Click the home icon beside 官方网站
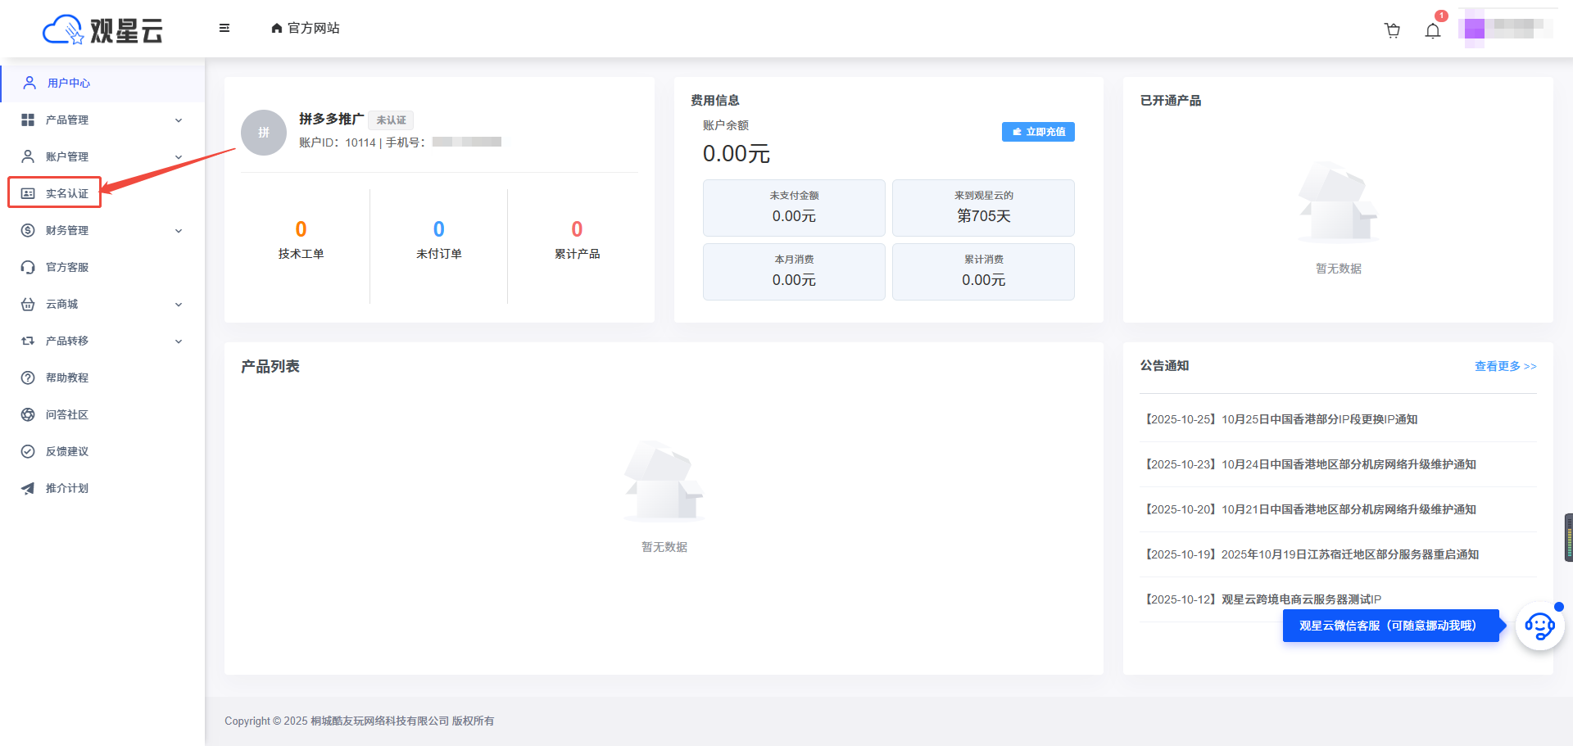Image resolution: width=1573 pixels, height=746 pixels. click(x=277, y=29)
